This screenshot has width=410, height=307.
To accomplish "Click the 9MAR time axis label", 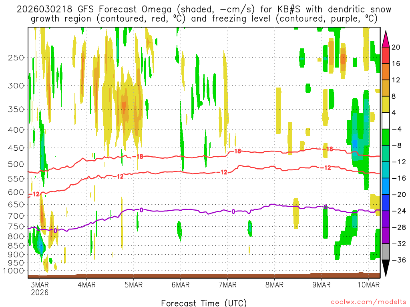I will [322, 285].
